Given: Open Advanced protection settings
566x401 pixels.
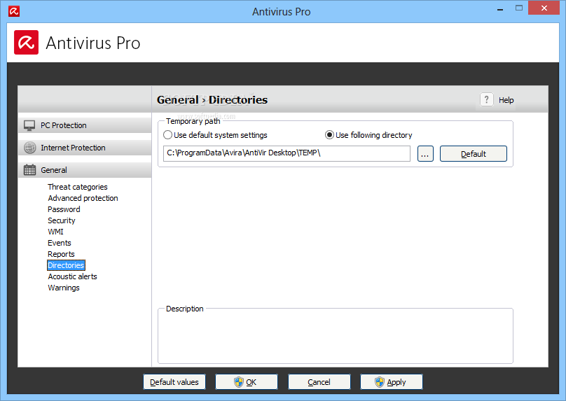Looking at the screenshot, I should pyautogui.click(x=83, y=198).
